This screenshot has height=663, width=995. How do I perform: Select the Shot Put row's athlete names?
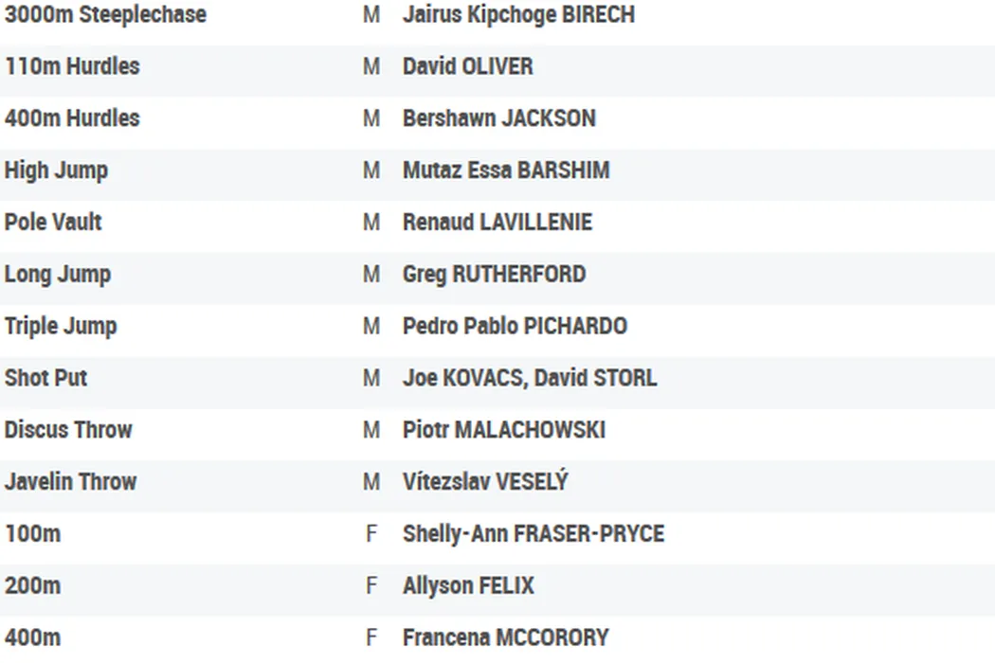pyautogui.click(x=529, y=378)
